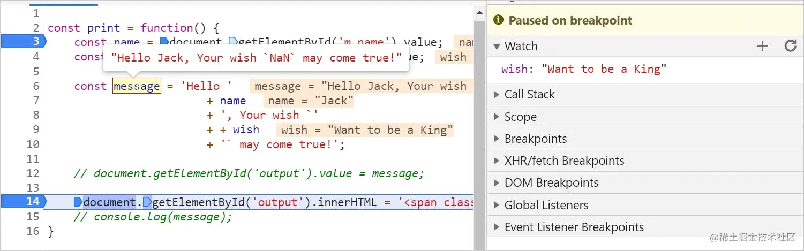This screenshot has height=251, width=804.
Task: Click the inline breakpoint marker before getElementById on line 3
Action: tap(232, 42)
